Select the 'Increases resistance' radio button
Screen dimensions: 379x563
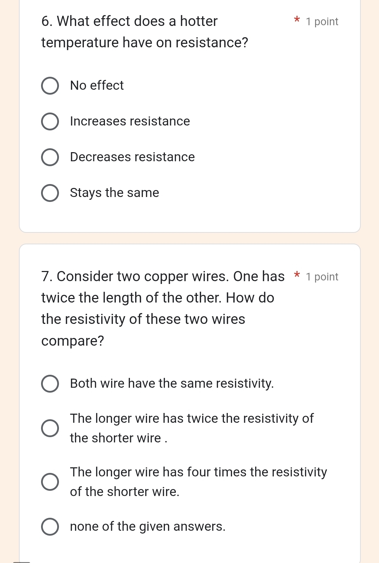coord(50,122)
